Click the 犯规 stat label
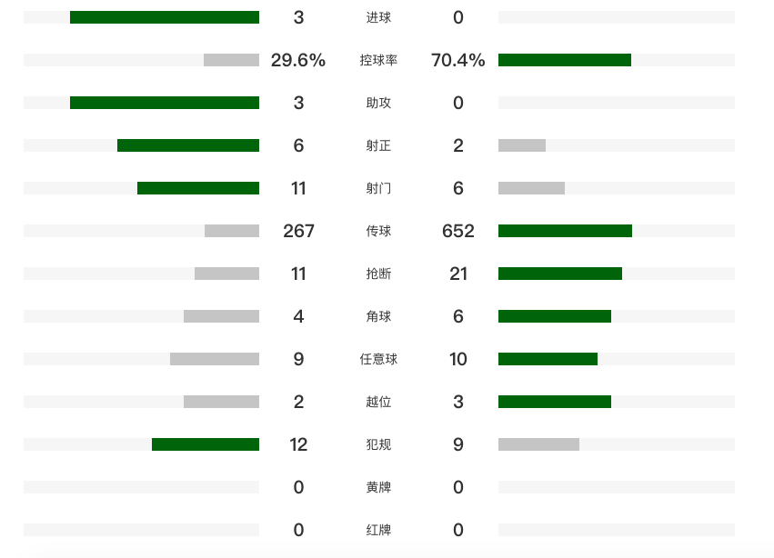Viewport: 774px width, 558px height. pos(378,444)
